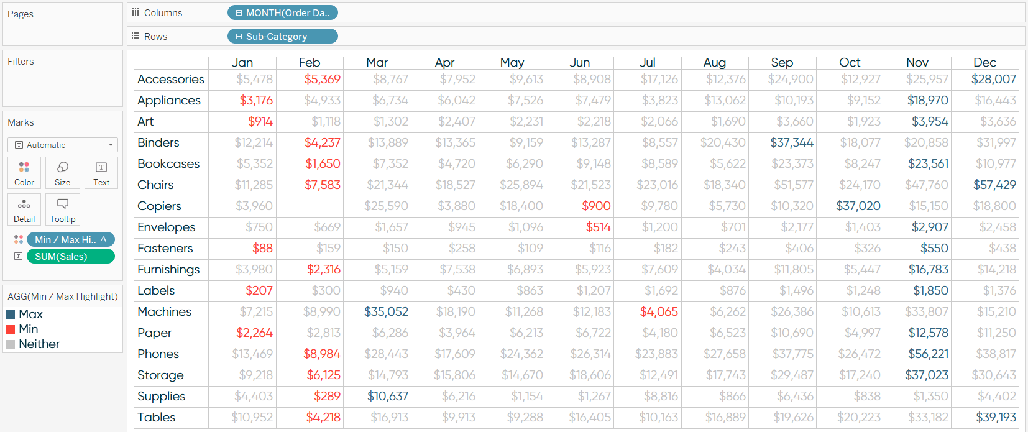
Task: Click the Machines March value $35,052
Action: pyautogui.click(x=387, y=311)
